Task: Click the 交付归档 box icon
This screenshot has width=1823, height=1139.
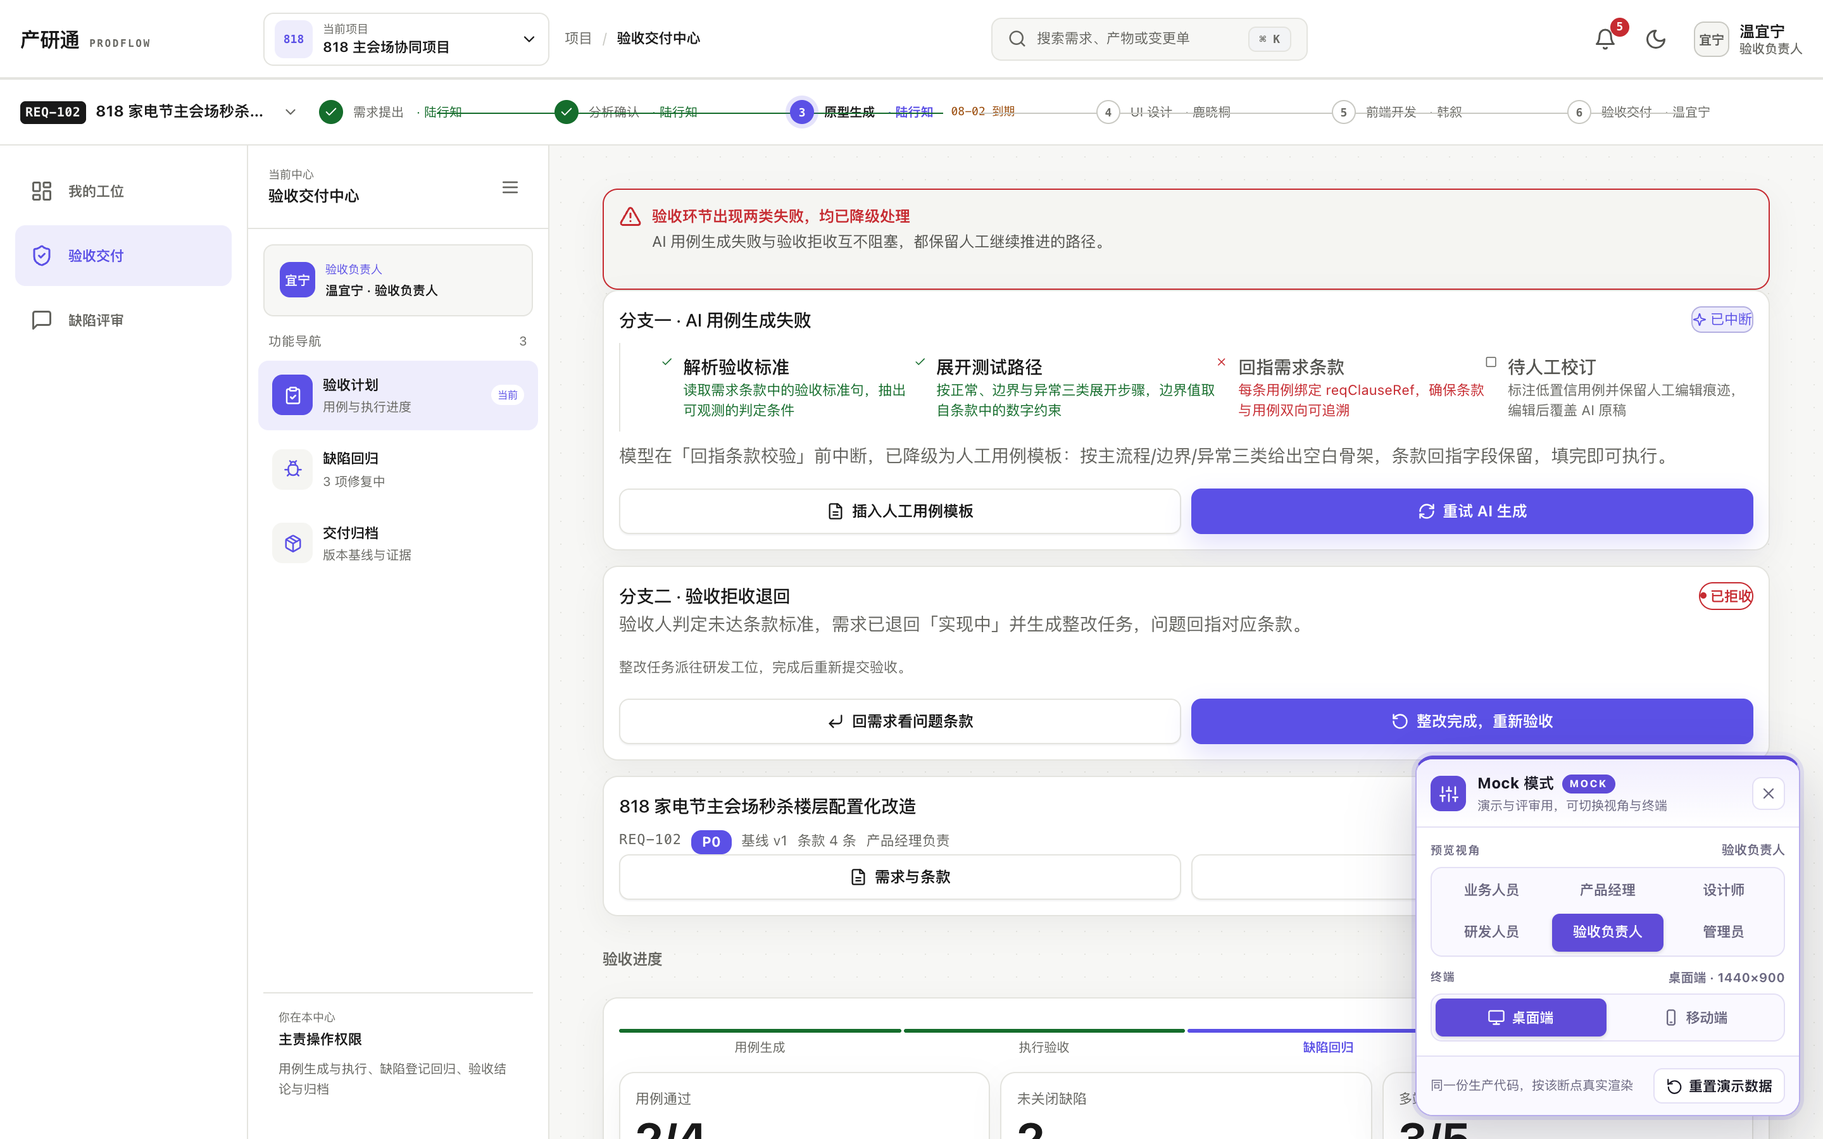Action: click(292, 543)
